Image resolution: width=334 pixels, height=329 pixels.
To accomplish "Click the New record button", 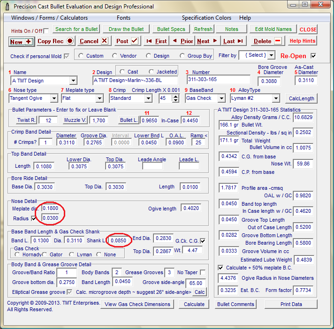I will tap(21, 41).
